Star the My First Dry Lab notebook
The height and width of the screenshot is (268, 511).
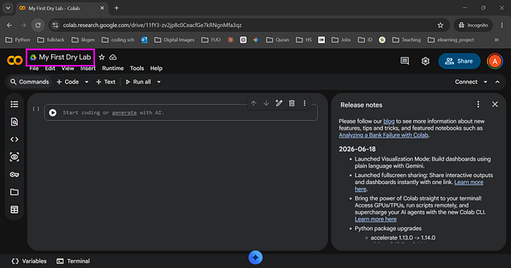(101, 58)
